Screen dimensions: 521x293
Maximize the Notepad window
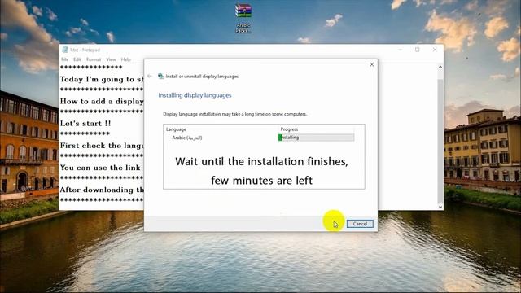coord(418,50)
